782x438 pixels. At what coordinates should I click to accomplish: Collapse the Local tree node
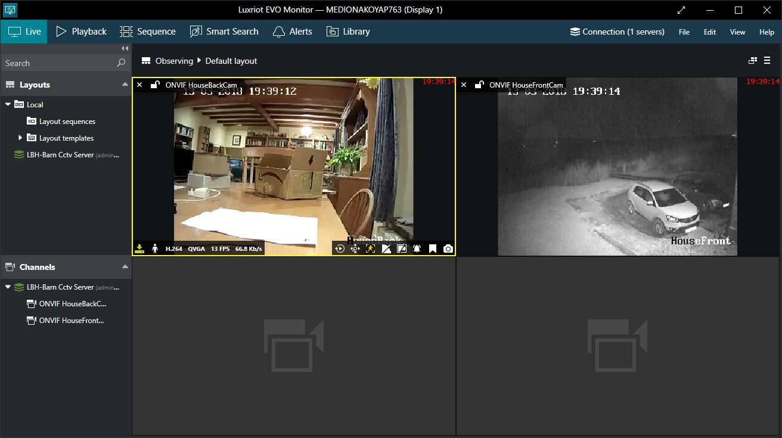(7, 104)
